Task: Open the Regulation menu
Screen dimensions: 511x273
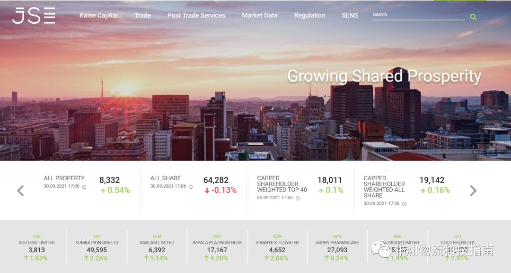Action: (309, 15)
